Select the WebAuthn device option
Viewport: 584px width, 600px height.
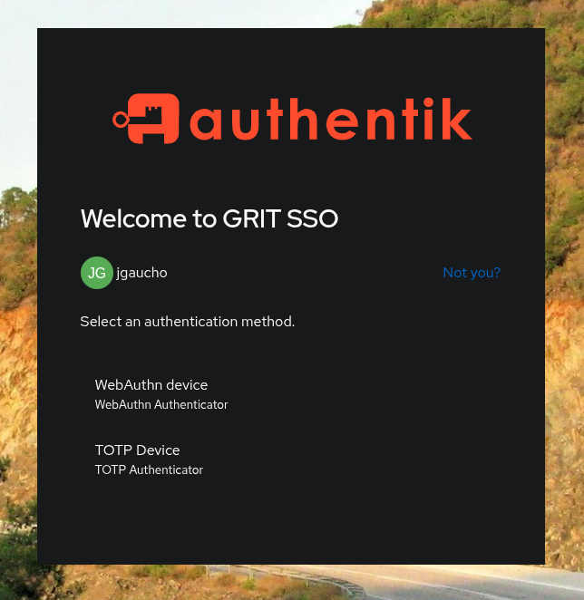pos(291,394)
